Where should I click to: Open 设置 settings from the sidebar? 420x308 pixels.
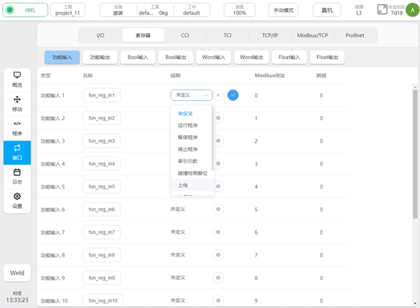[x=17, y=200]
